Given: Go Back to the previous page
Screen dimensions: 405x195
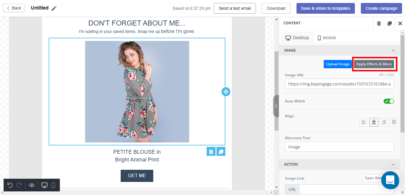Looking at the screenshot, I should click(x=14, y=8).
